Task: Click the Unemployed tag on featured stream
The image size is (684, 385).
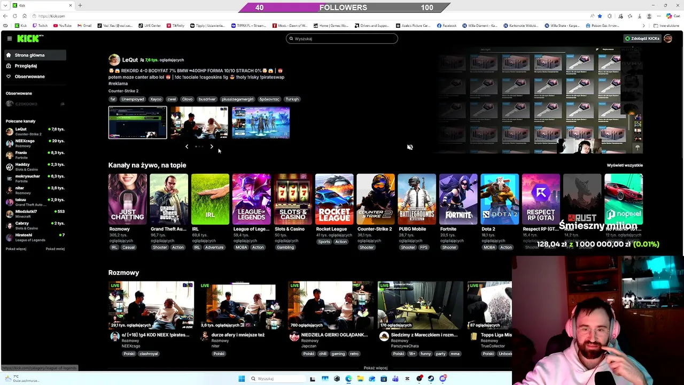Action: tap(133, 99)
